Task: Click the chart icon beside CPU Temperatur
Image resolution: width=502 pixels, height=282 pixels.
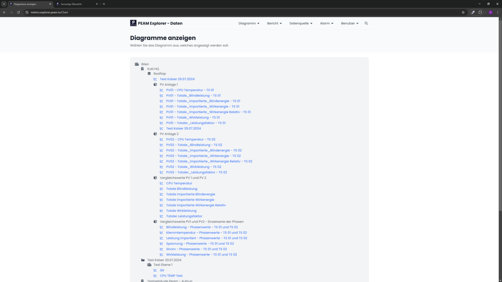Action: coord(162,183)
